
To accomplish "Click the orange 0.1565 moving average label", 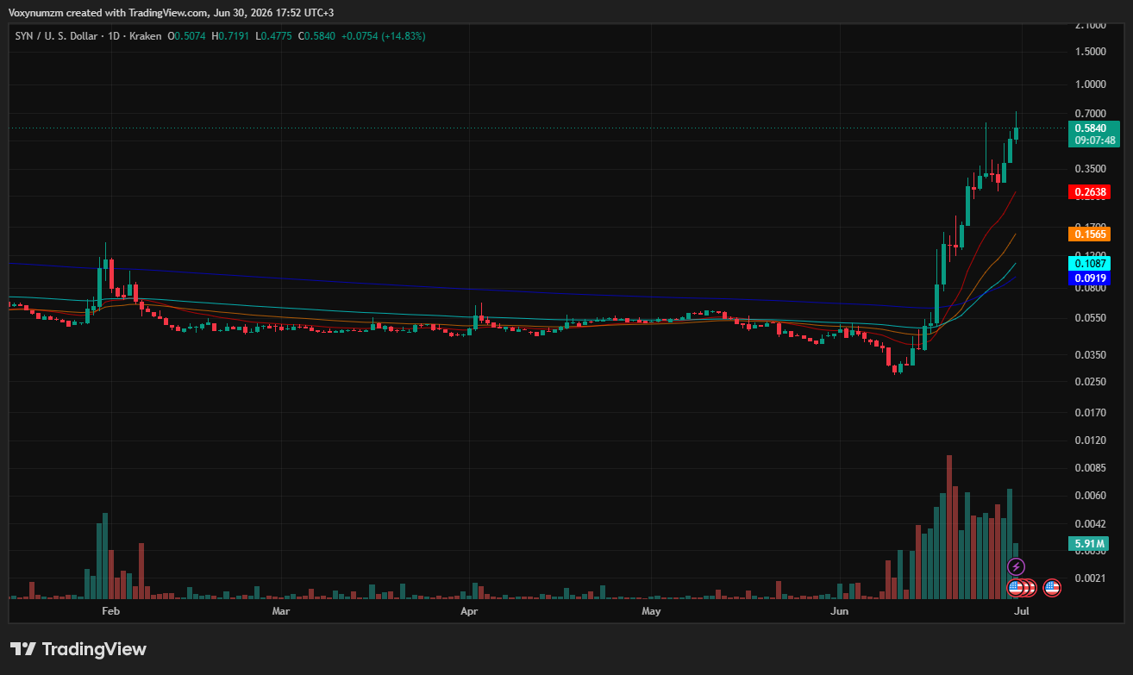I will click(1089, 234).
